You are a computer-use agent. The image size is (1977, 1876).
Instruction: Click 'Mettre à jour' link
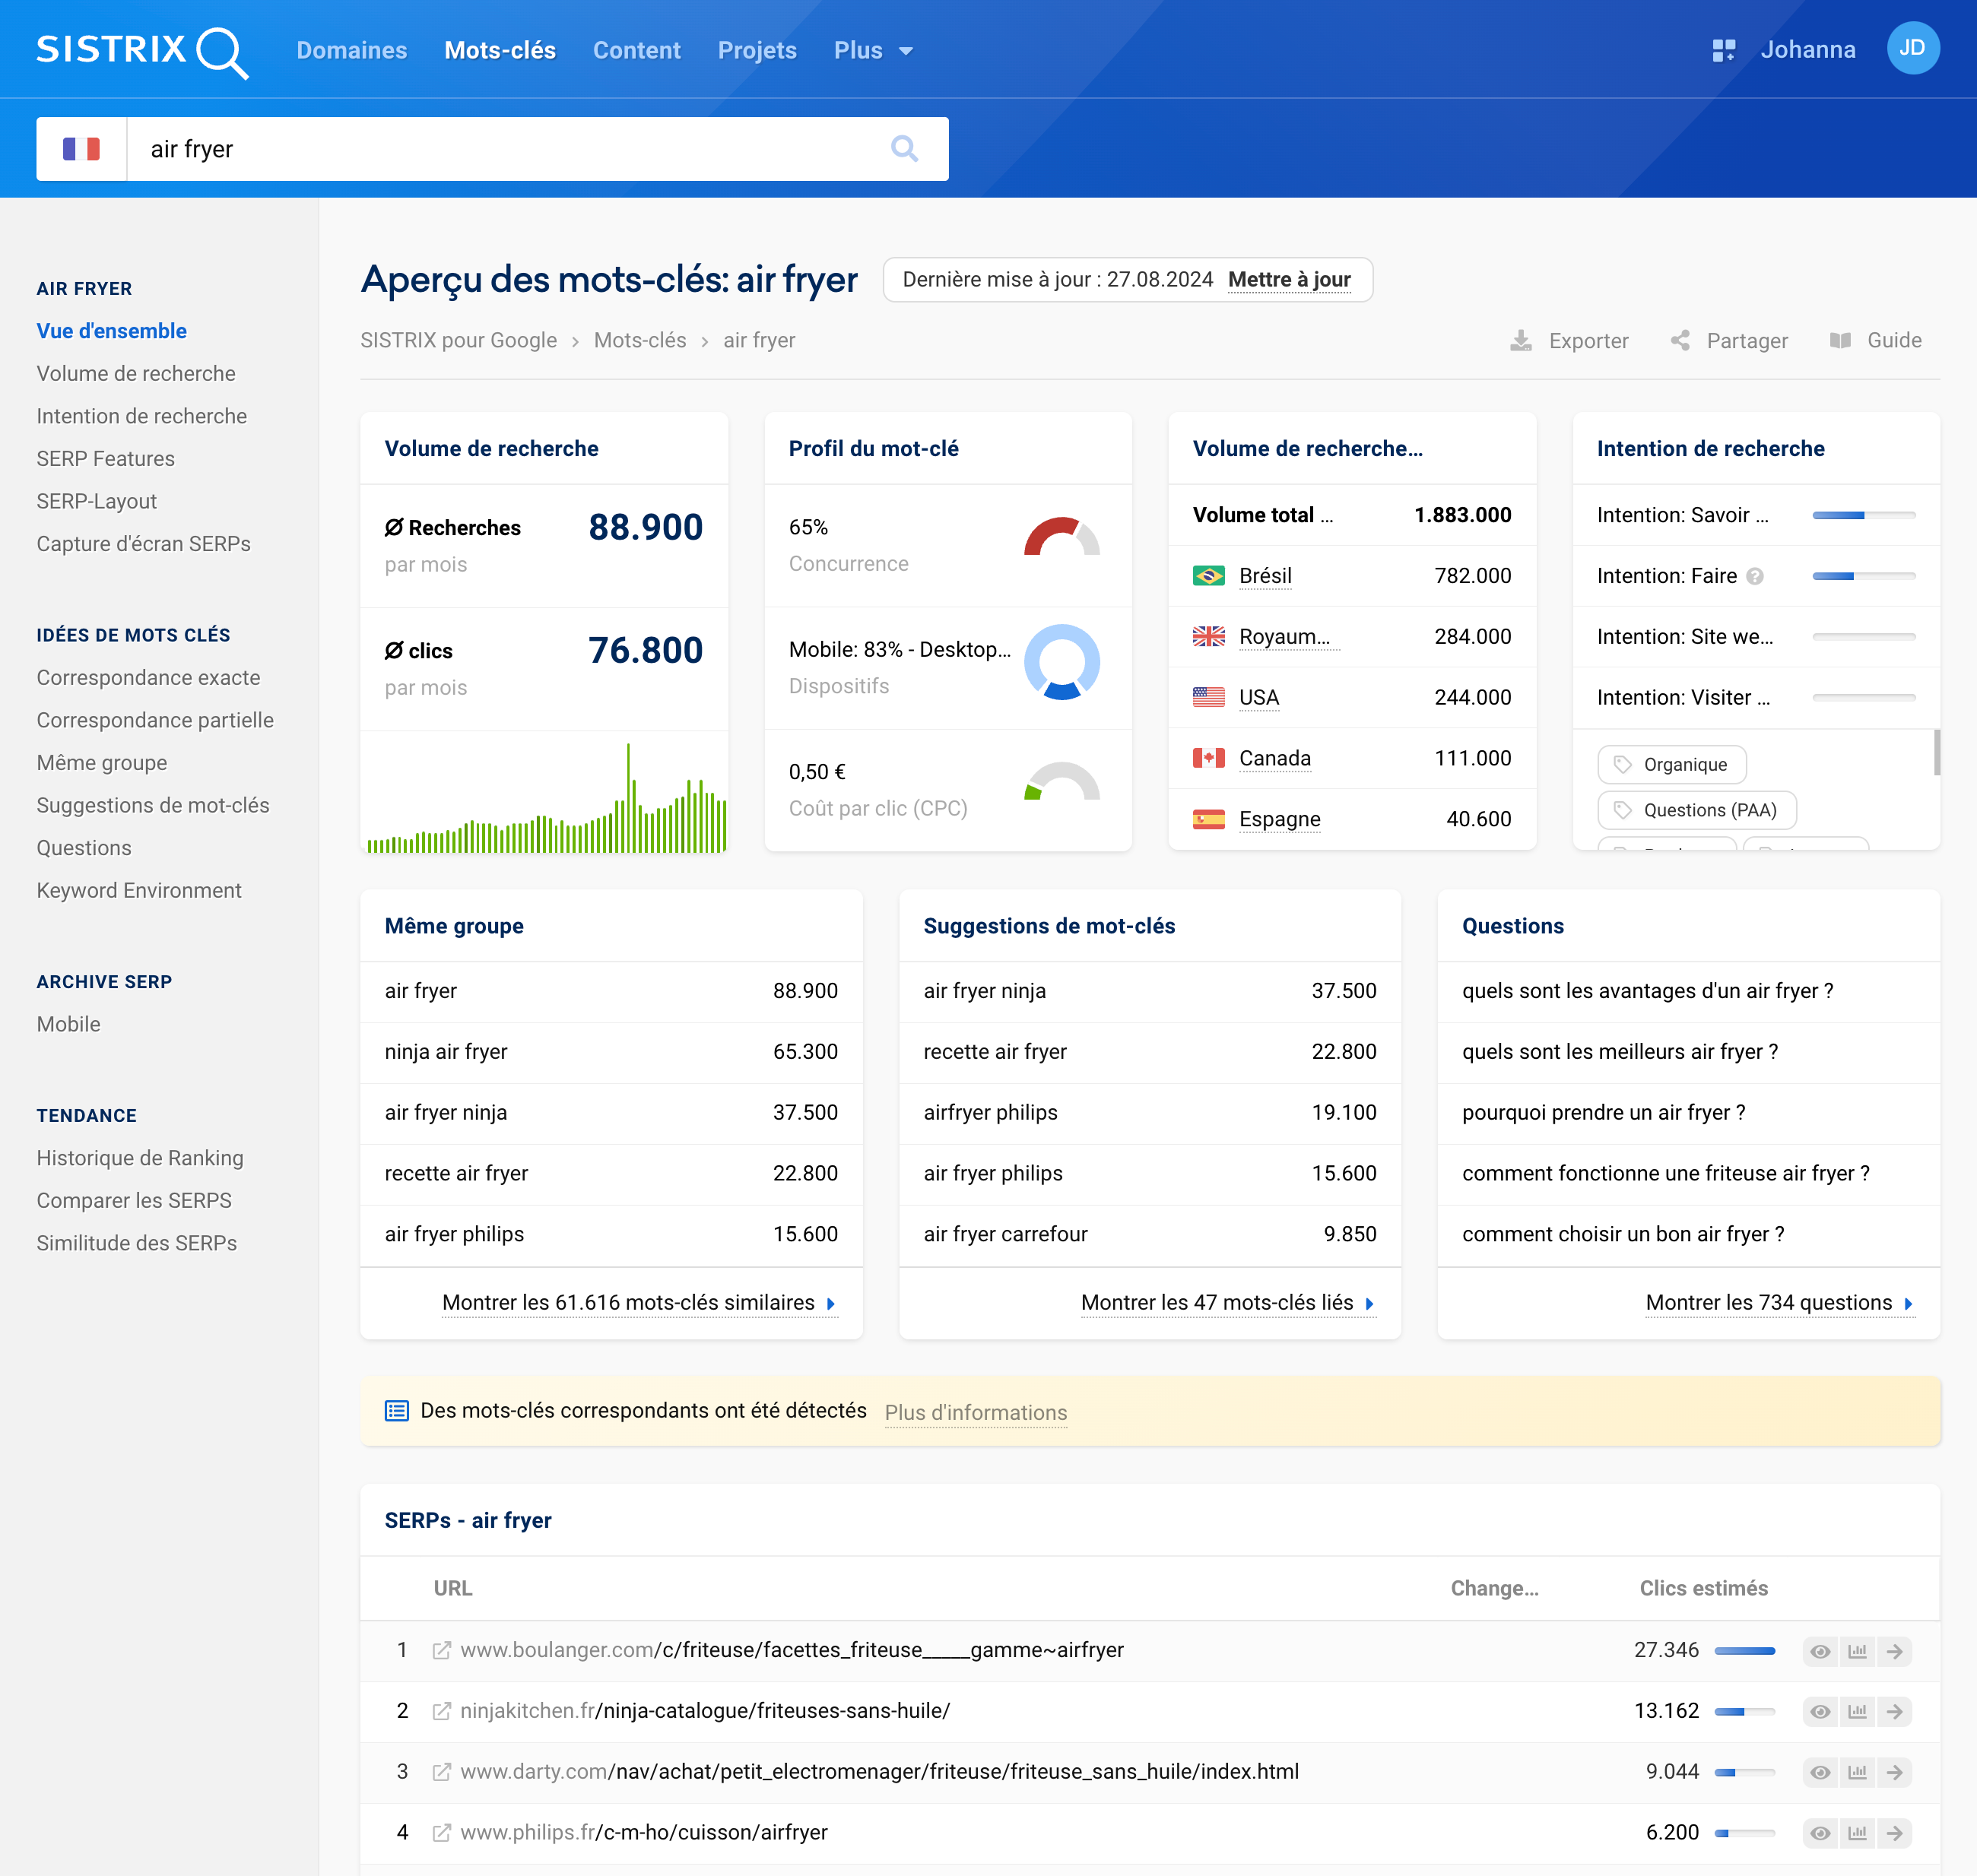(1289, 280)
